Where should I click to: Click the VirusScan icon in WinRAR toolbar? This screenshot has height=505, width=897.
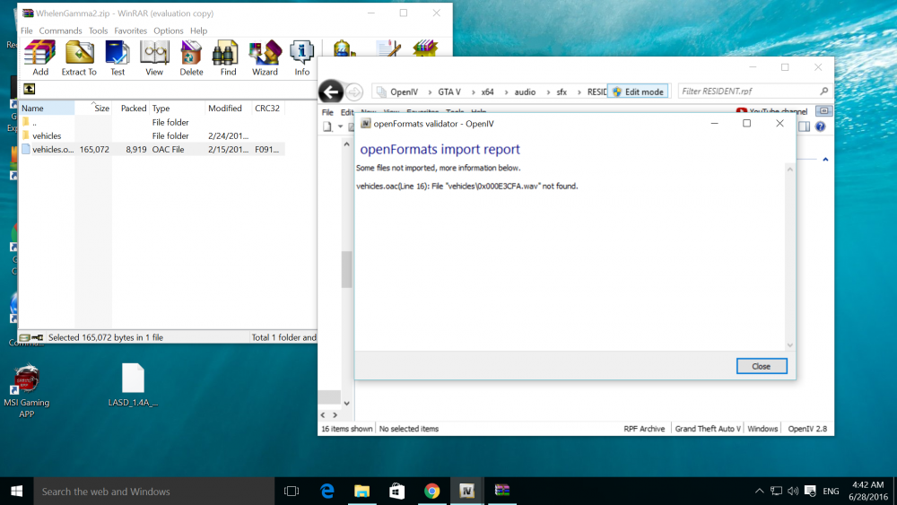tap(344, 48)
